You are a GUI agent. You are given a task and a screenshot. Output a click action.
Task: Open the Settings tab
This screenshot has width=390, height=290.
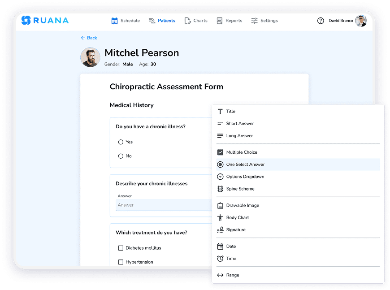point(264,21)
